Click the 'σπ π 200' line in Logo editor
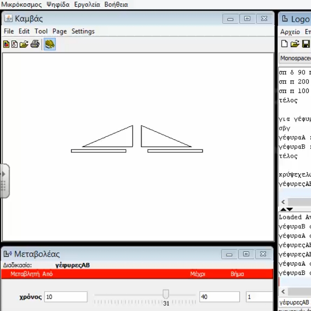 (x=294, y=82)
